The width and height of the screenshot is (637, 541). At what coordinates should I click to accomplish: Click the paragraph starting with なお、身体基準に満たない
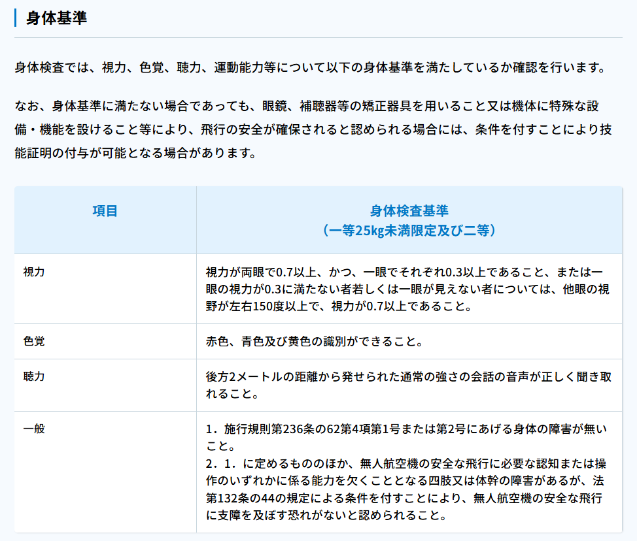[x=313, y=129]
